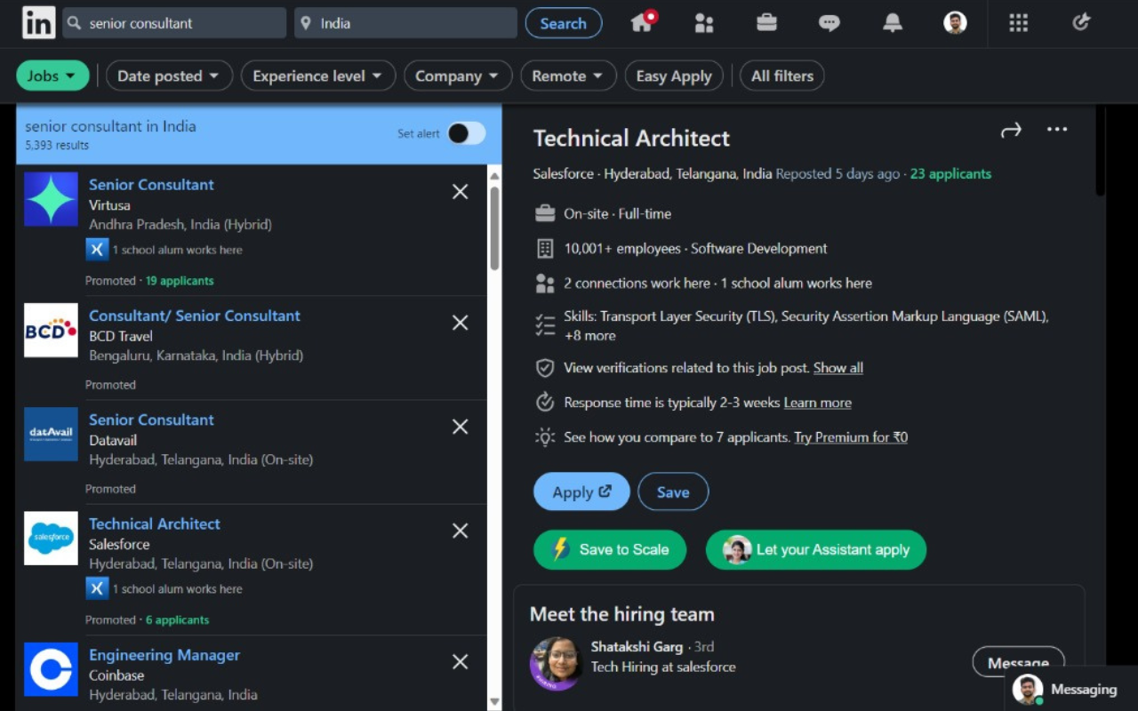1138x711 pixels.
Task: Click the school alum icon under Virtusa
Action: coord(97,250)
